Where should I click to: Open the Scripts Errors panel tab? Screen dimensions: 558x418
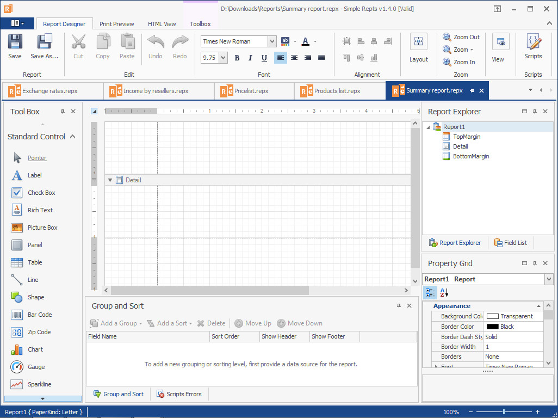coord(179,394)
